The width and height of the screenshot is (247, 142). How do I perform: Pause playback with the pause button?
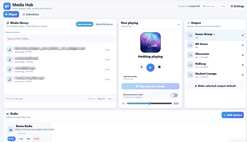141,67
